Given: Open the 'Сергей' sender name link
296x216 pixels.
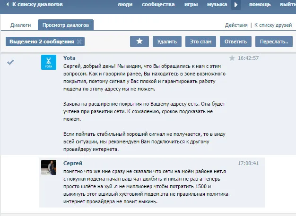Looking at the screenshot, I should coord(73,163).
